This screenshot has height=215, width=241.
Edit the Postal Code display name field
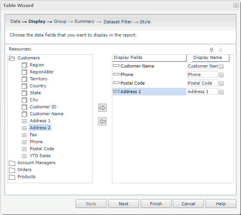pos(203,83)
